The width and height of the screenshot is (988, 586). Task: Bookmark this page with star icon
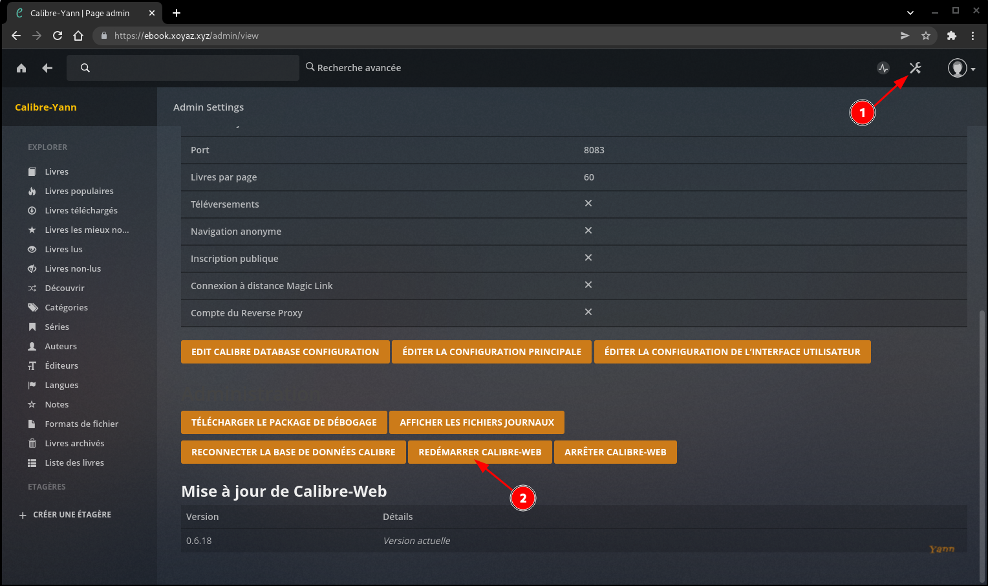[x=926, y=36]
